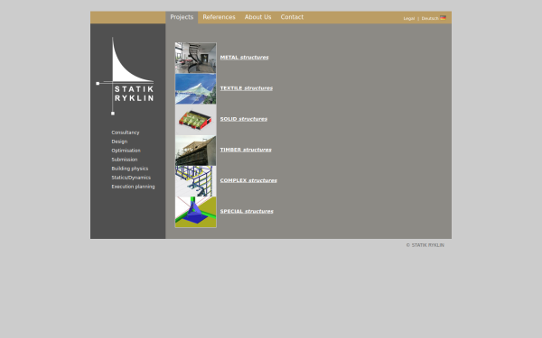Select Consultancy in the sidebar
The width and height of the screenshot is (542, 338).
[x=126, y=132]
